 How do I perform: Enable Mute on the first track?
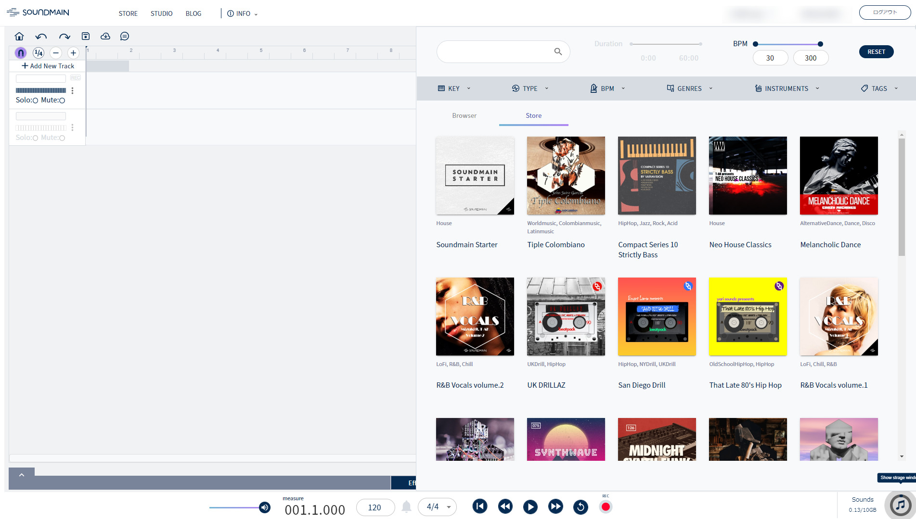pyautogui.click(x=62, y=101)
